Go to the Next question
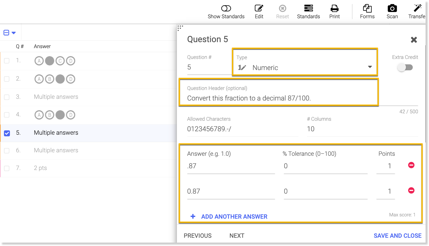The height and width of the screenshot is (246, 429). point(237,236)
